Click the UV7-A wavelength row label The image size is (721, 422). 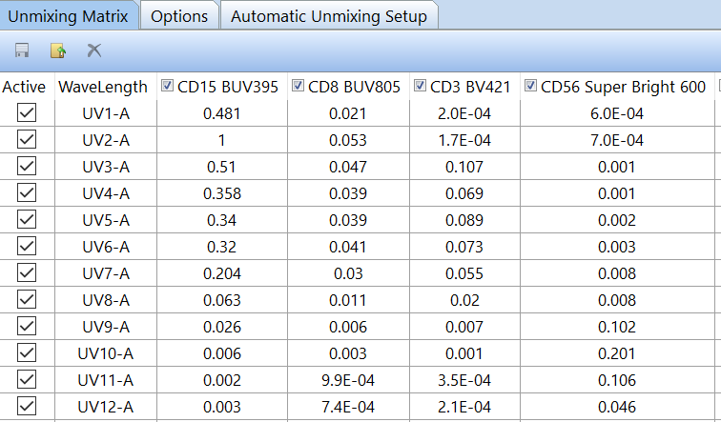(105, 273)
